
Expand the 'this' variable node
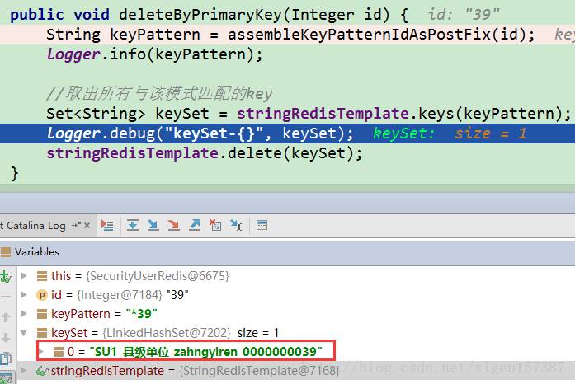click(24, 275)
